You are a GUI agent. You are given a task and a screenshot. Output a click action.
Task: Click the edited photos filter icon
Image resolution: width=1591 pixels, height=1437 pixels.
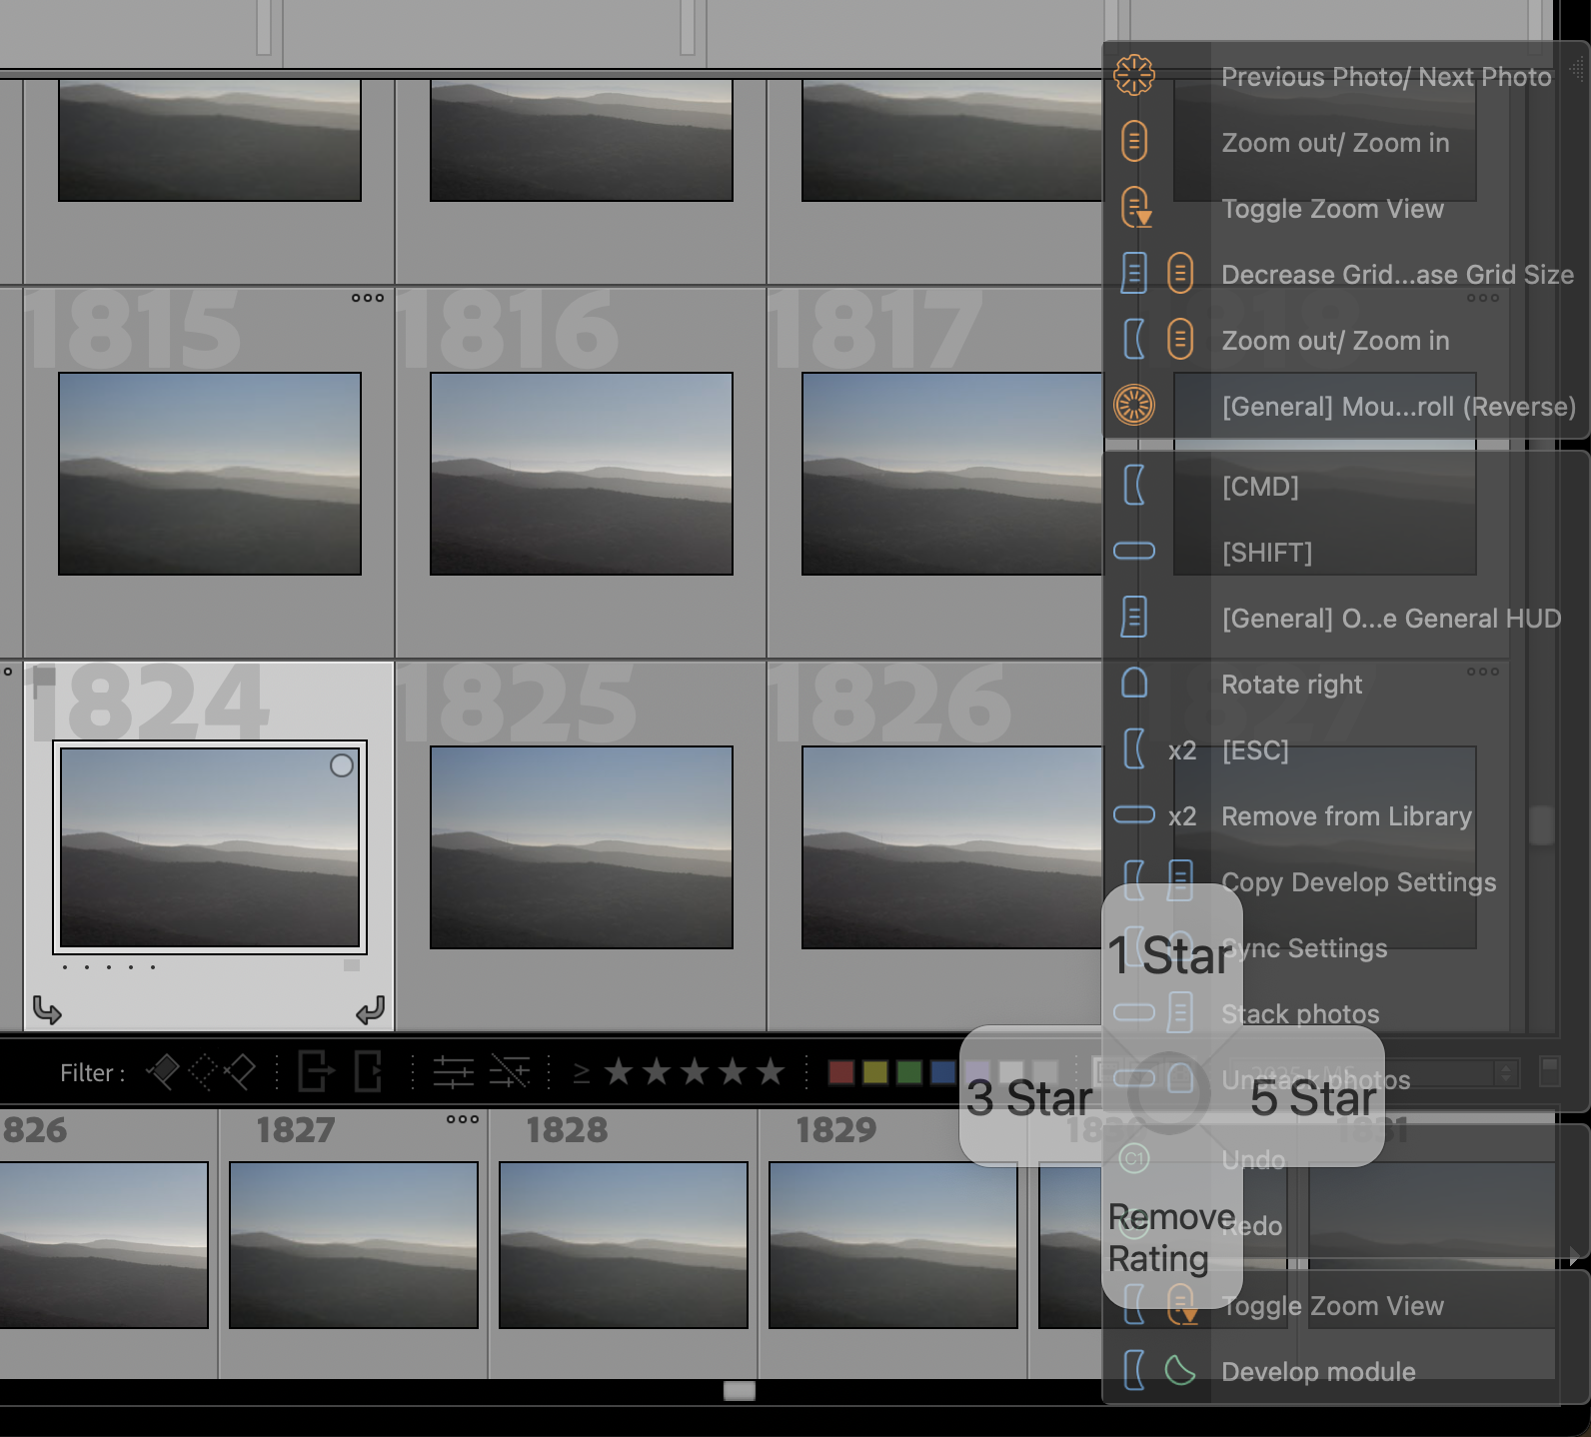tap(453, 1072)
